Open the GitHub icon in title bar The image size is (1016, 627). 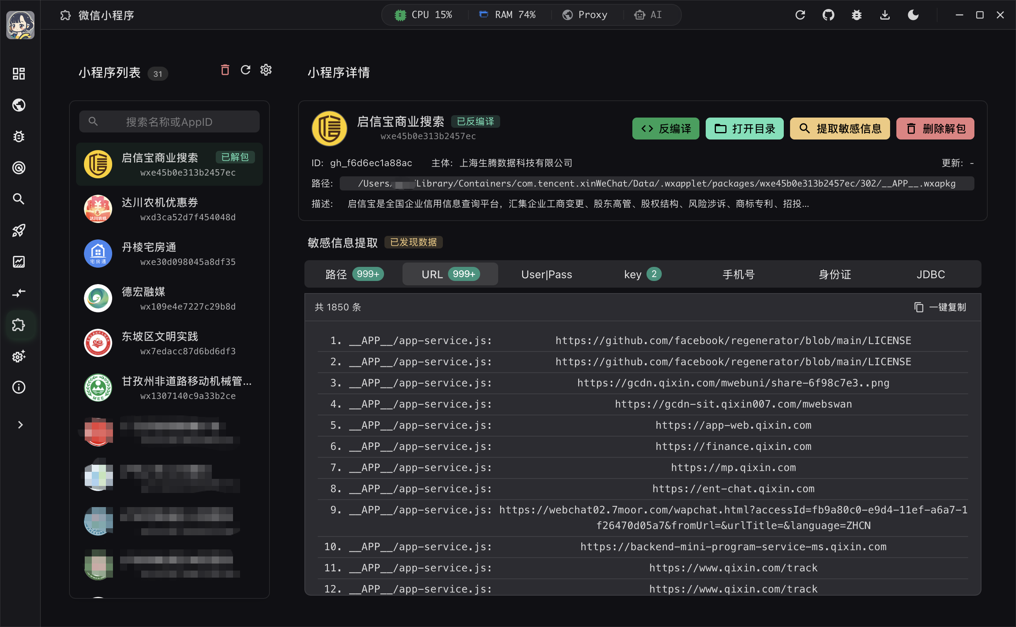[x=828, y=15]
